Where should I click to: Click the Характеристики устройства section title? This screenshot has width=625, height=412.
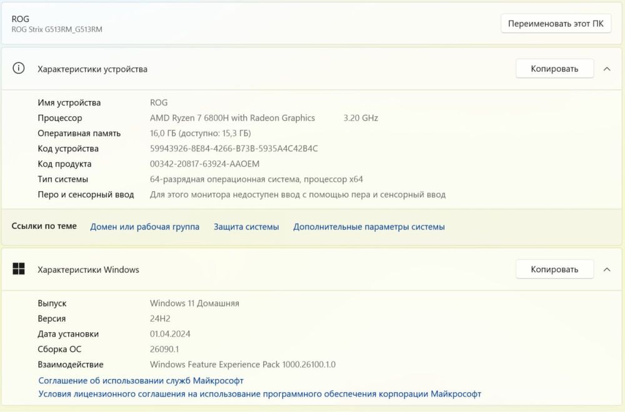pyautogui.click(x=92, y=69)
